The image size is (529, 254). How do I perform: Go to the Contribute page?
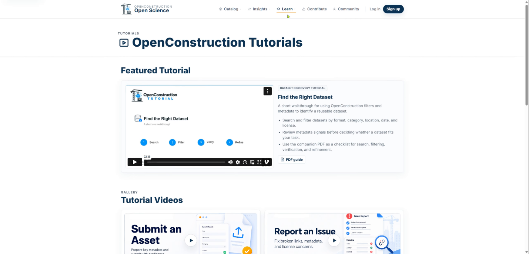click(x=314, y=9)
